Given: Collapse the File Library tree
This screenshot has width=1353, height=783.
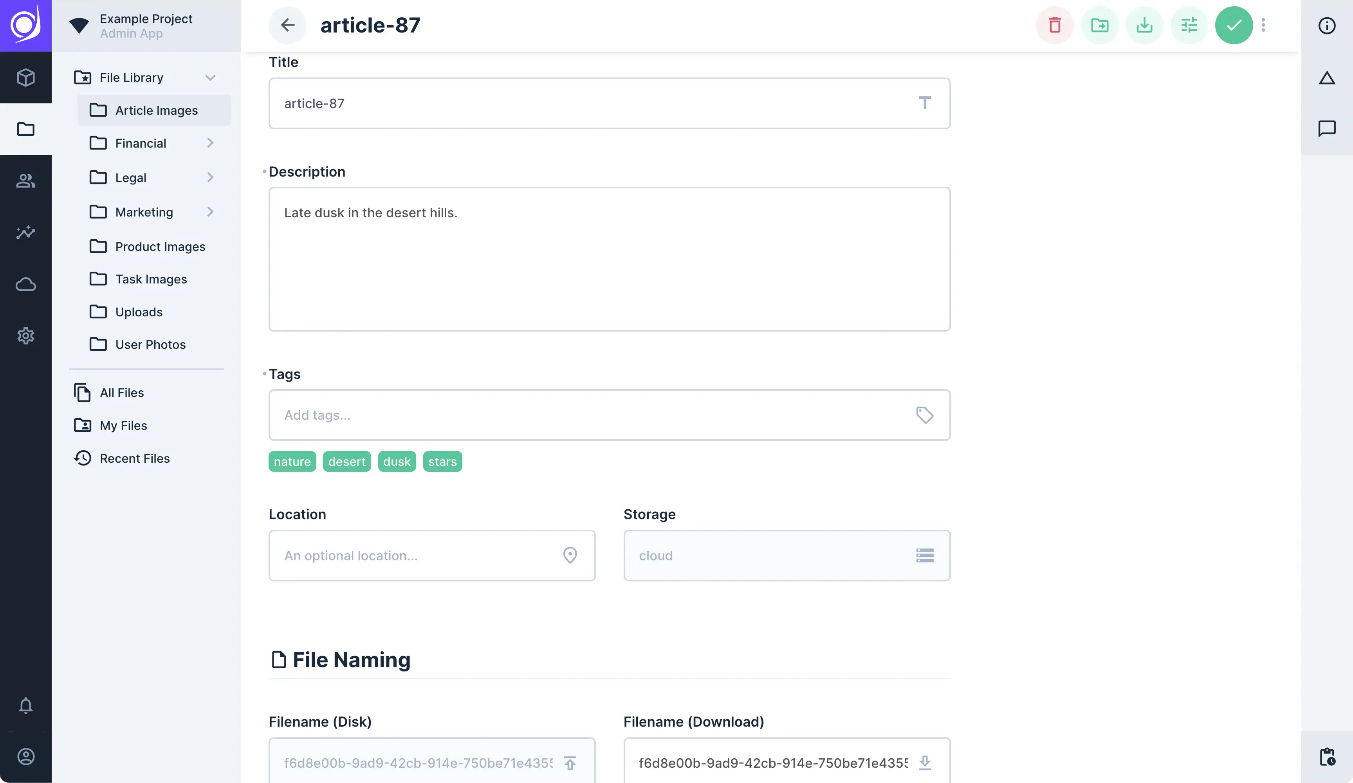Looking at the screenshot, I should pyautogui.click(x=211, y=78).
